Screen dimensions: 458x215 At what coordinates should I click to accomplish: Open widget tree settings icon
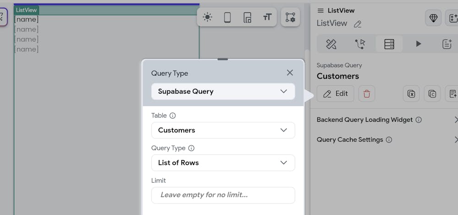(x=290, y=17)
